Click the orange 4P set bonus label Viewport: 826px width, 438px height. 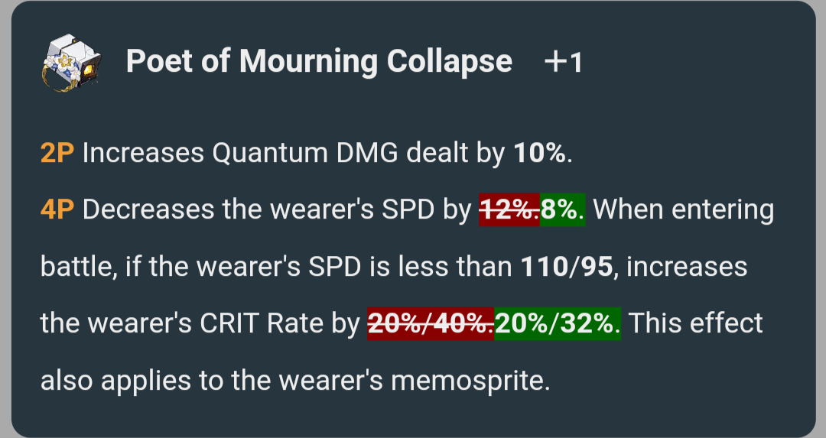[x=57, y=210]
